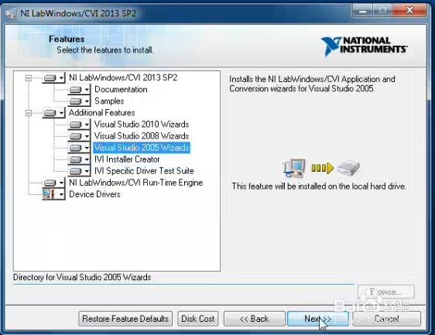Click the installer icon in title bar
Viewport: 435px width, 335px height.
[11, 14]
